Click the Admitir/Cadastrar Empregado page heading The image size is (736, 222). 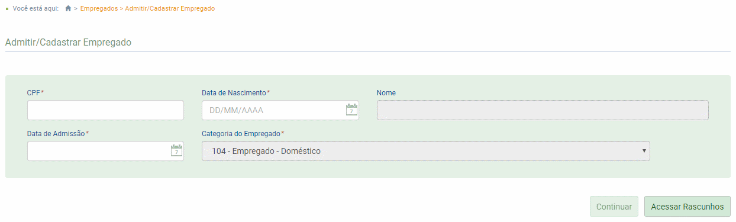(68, 43)
